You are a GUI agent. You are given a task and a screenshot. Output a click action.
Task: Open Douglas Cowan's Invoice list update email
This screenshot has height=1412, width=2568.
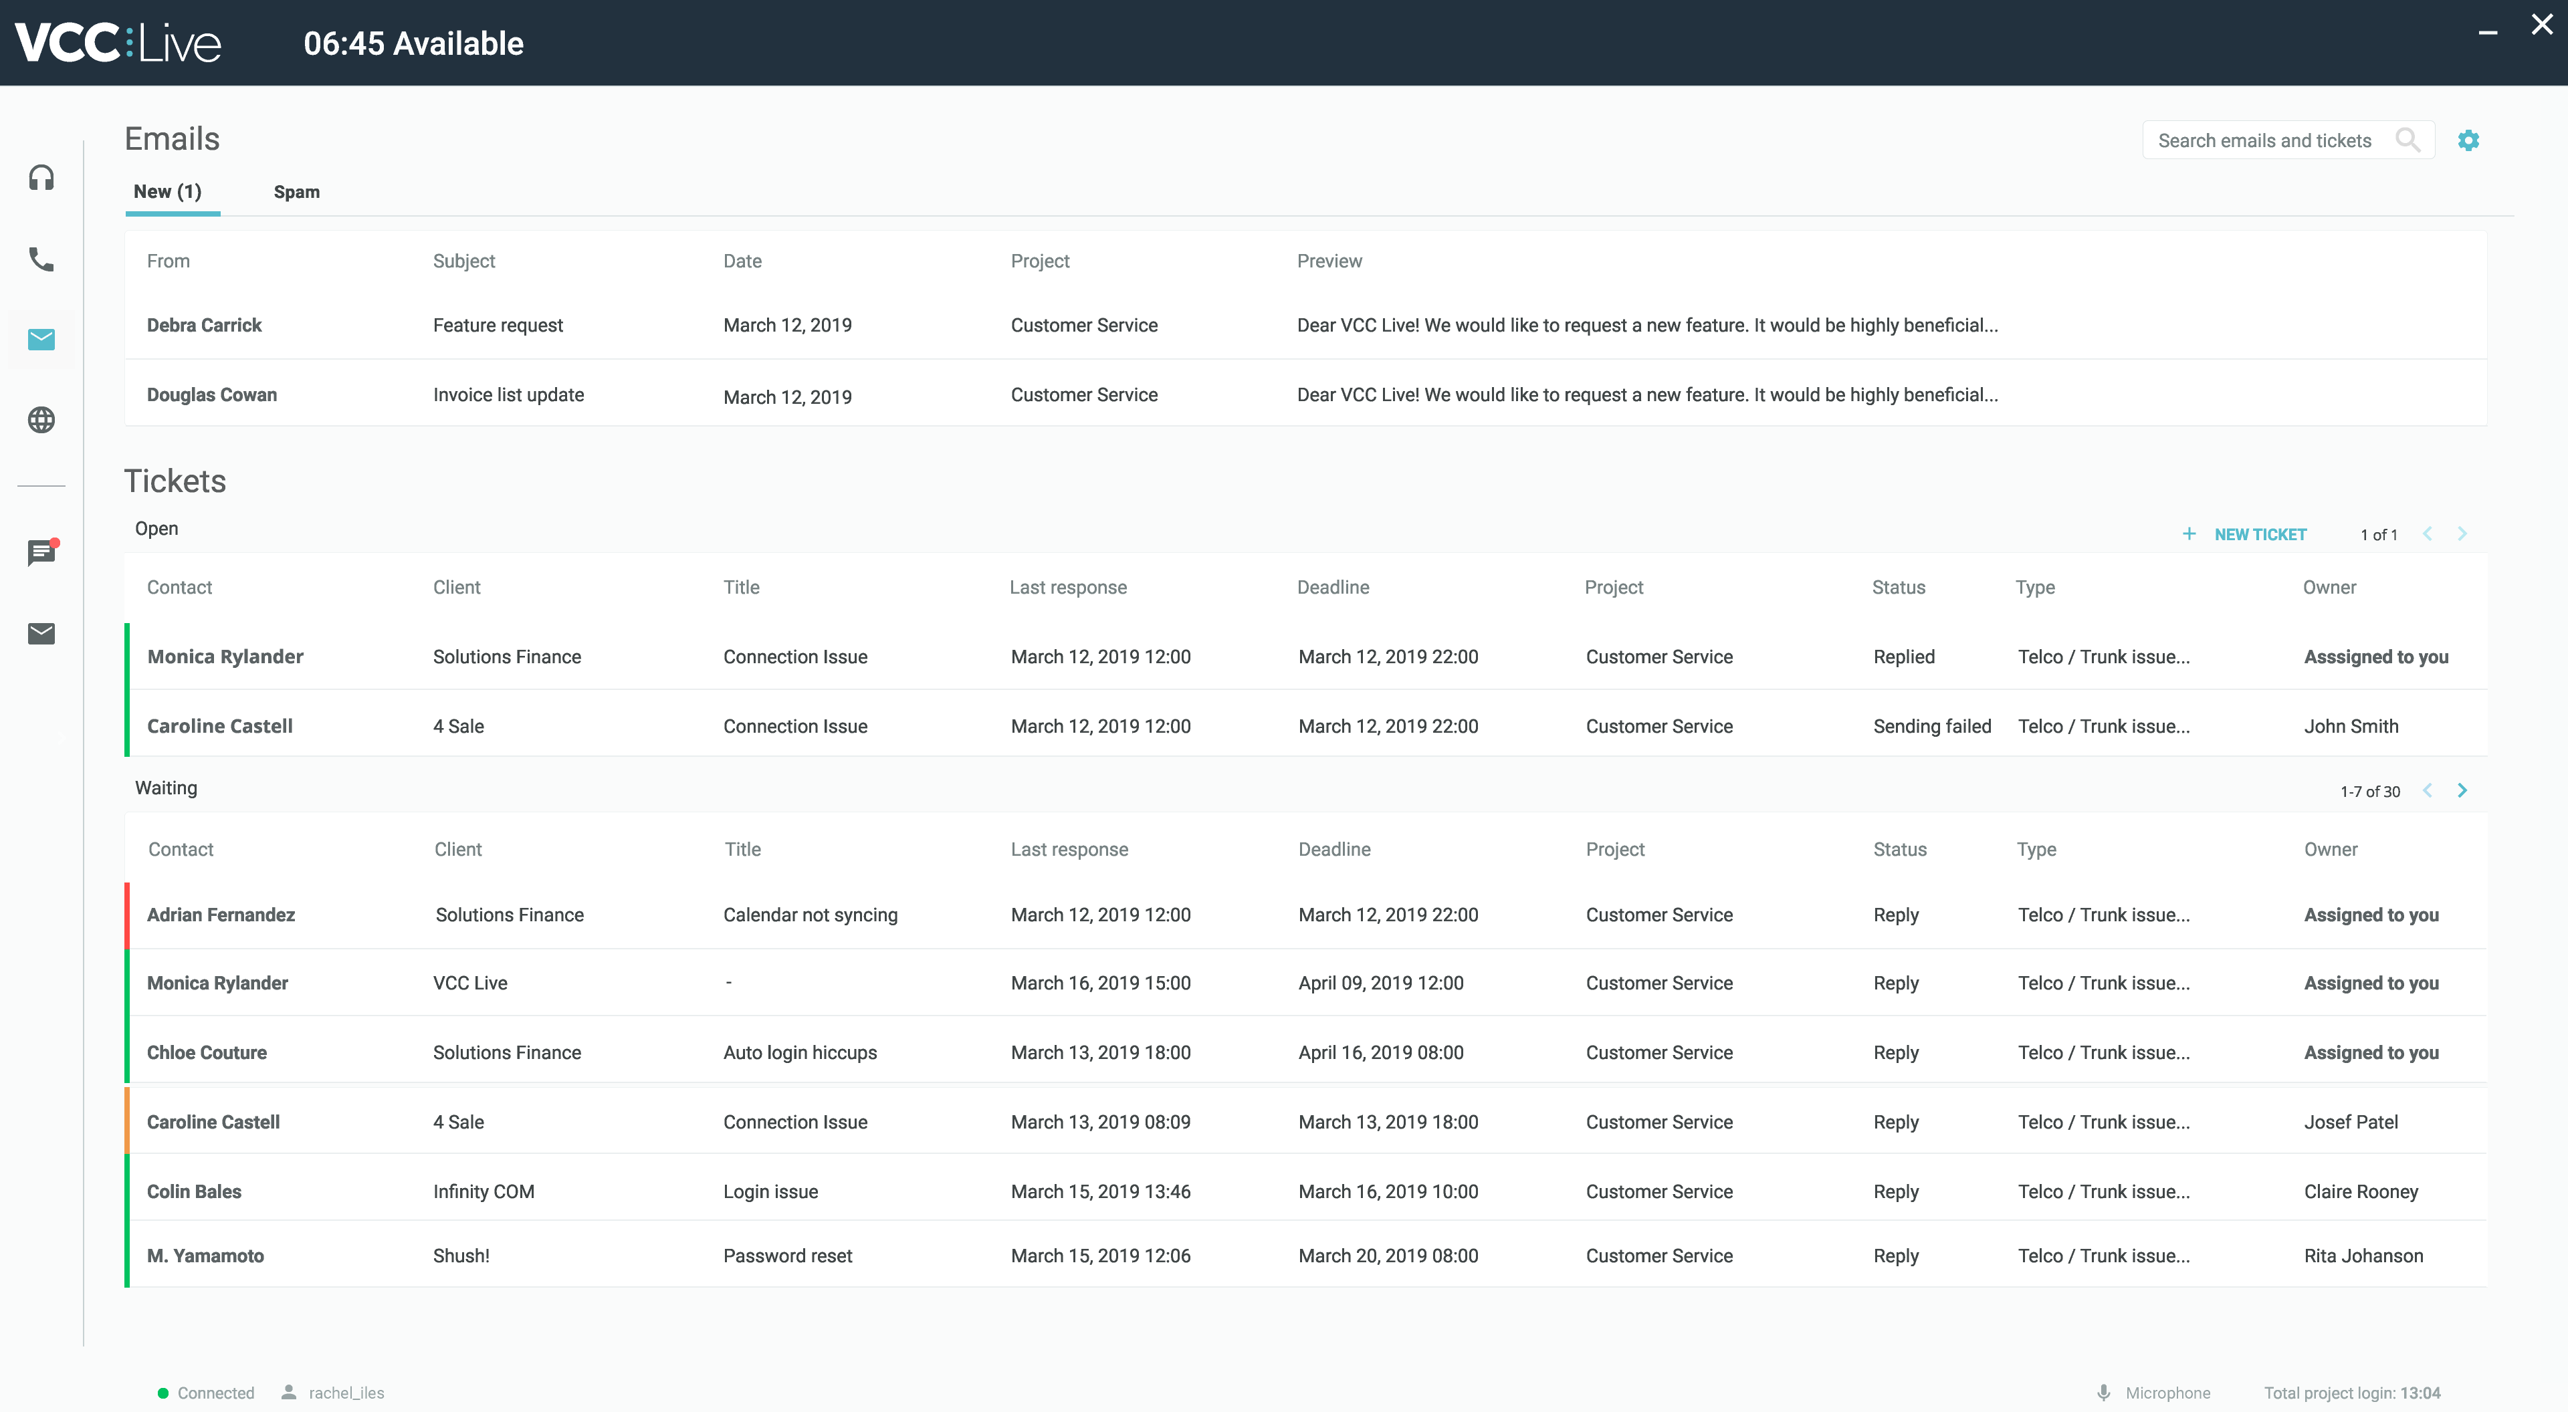click(x=508, y=394)
